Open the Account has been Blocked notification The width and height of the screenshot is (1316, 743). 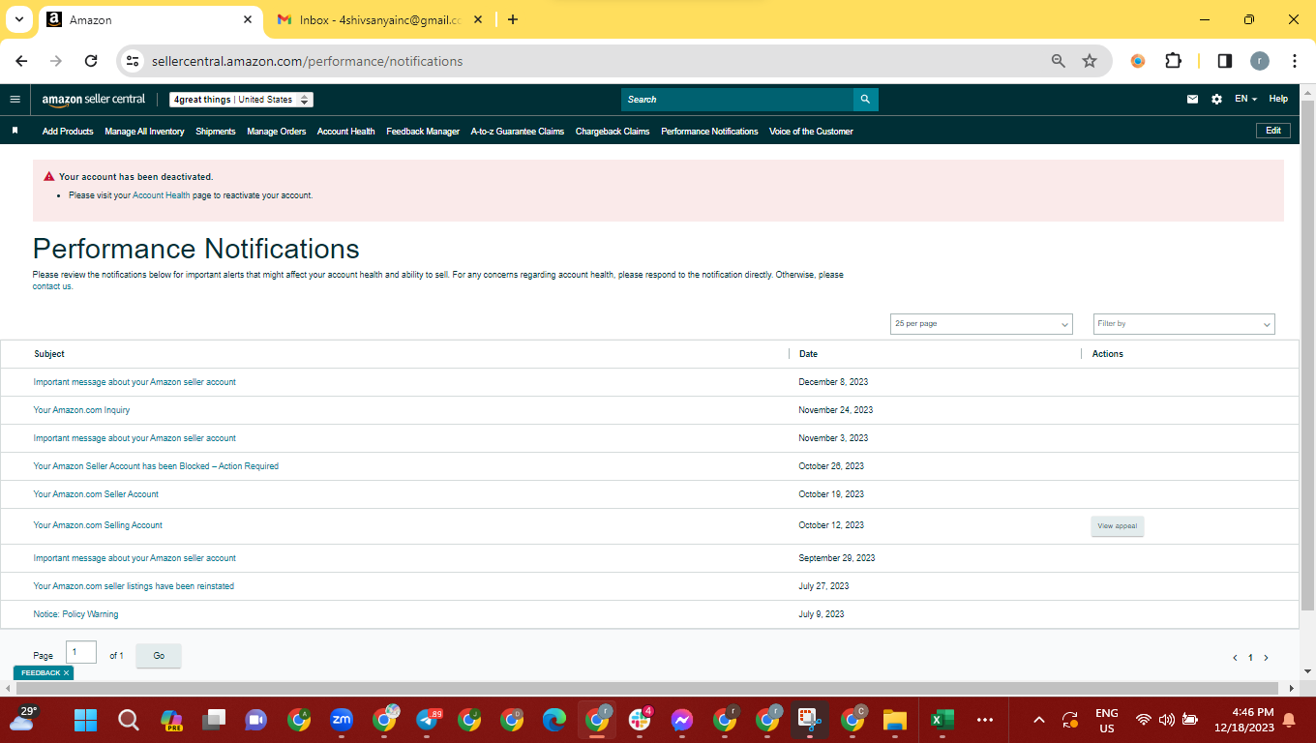tap(156, 466)
